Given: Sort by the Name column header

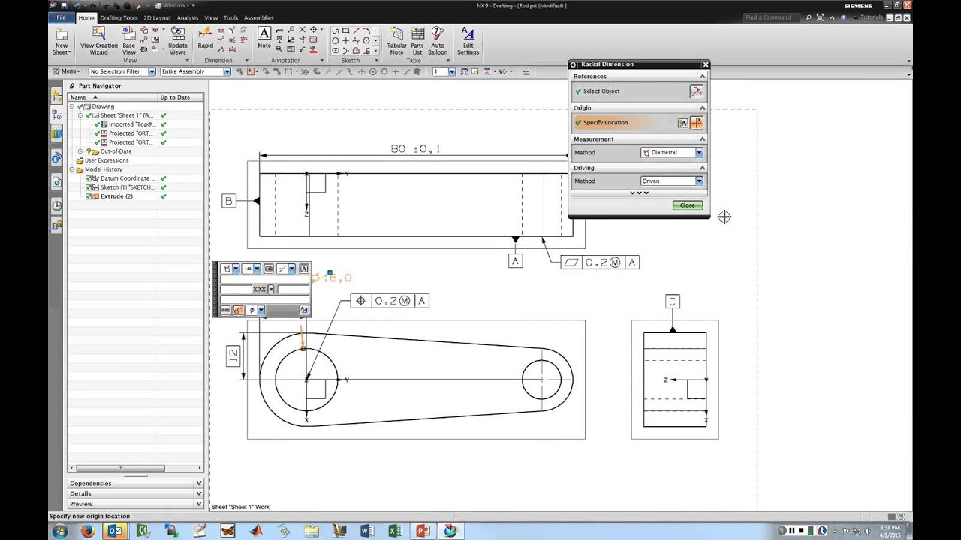Looking at the screenshot, I should click(113, 97).
